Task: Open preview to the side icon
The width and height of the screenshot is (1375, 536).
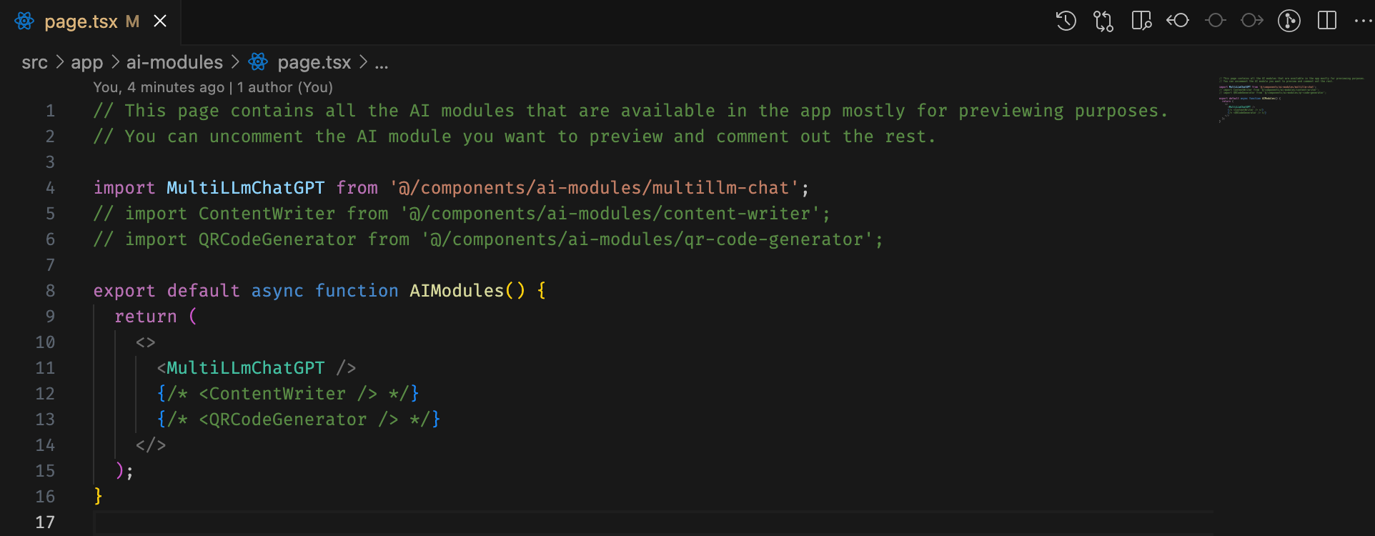Action: [1141, 21]
